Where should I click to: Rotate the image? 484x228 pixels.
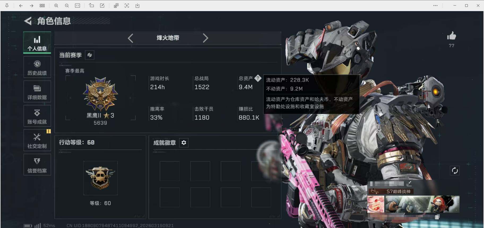pyautogui.click(x=91, y=6)
